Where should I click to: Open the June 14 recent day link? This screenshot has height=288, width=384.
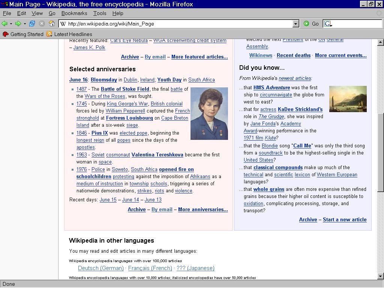point(130,199)
